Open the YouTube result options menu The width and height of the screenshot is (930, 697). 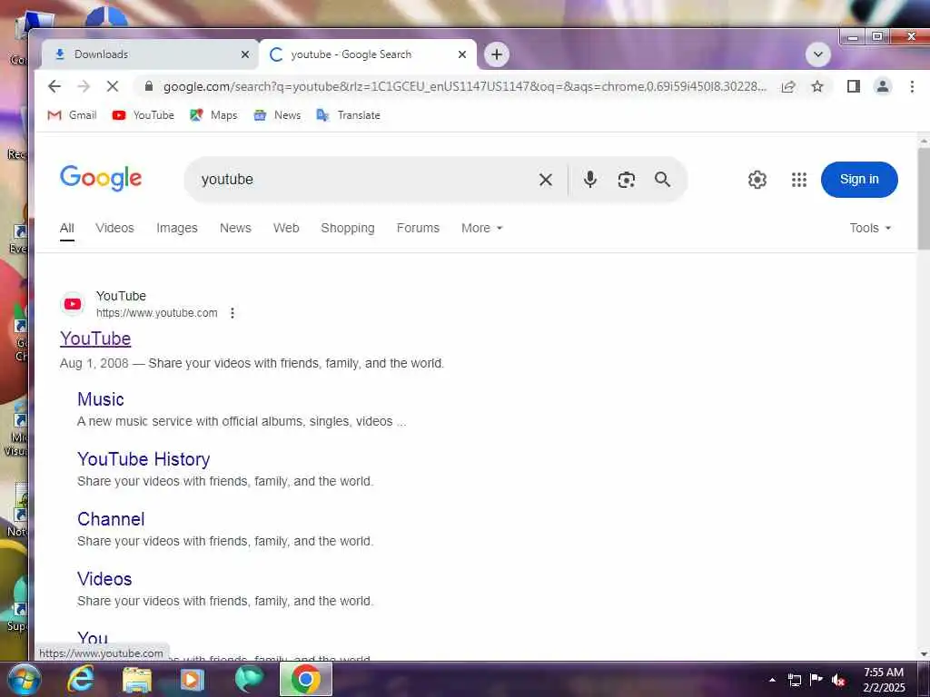pos(232,313)
